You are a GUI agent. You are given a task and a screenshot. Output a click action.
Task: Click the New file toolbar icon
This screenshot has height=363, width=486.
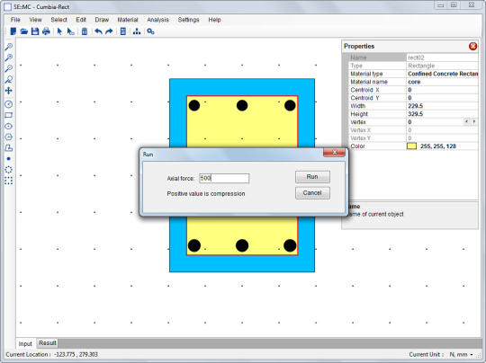[x=13, y=31]
